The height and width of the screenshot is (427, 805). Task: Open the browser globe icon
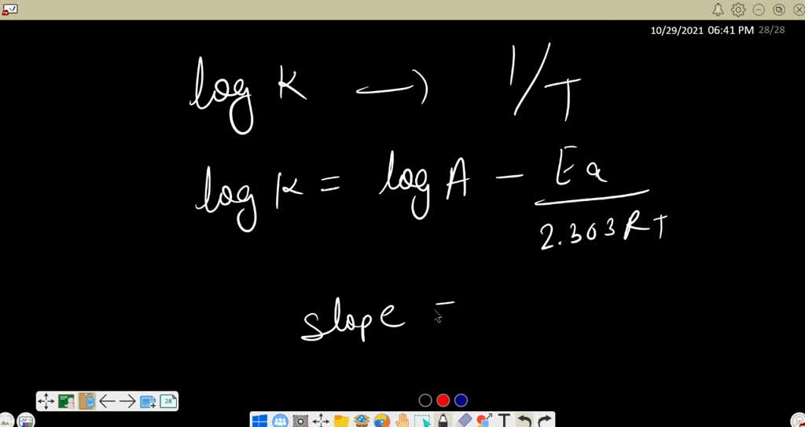(382, 421)
